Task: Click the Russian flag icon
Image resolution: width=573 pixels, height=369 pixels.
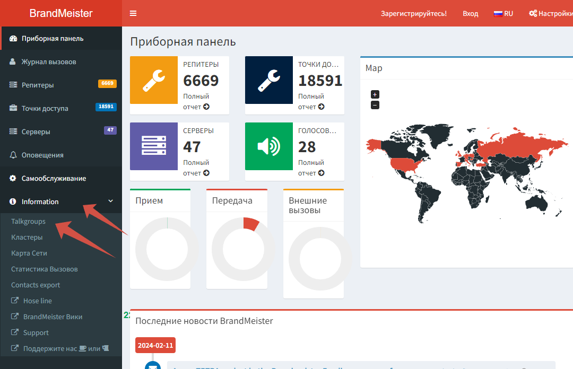Action: [498, 14]
